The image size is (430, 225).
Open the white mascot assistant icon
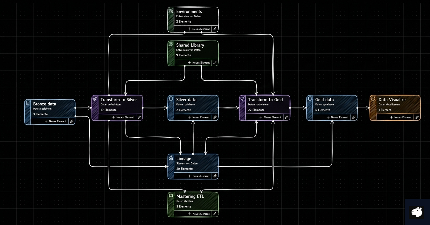tap(417, 212)
